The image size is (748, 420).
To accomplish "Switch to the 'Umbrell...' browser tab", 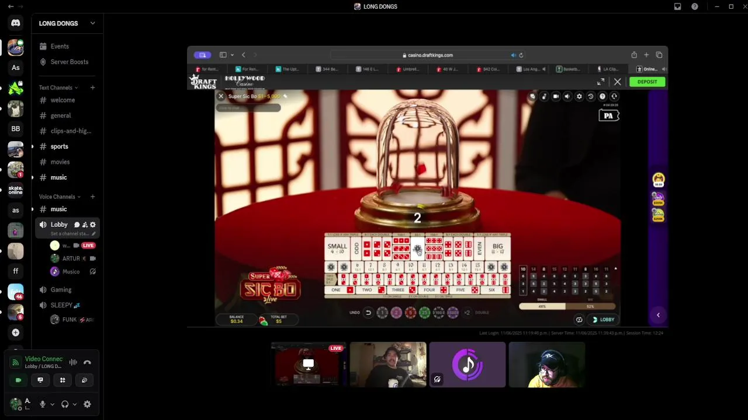I will pos(408,69).
